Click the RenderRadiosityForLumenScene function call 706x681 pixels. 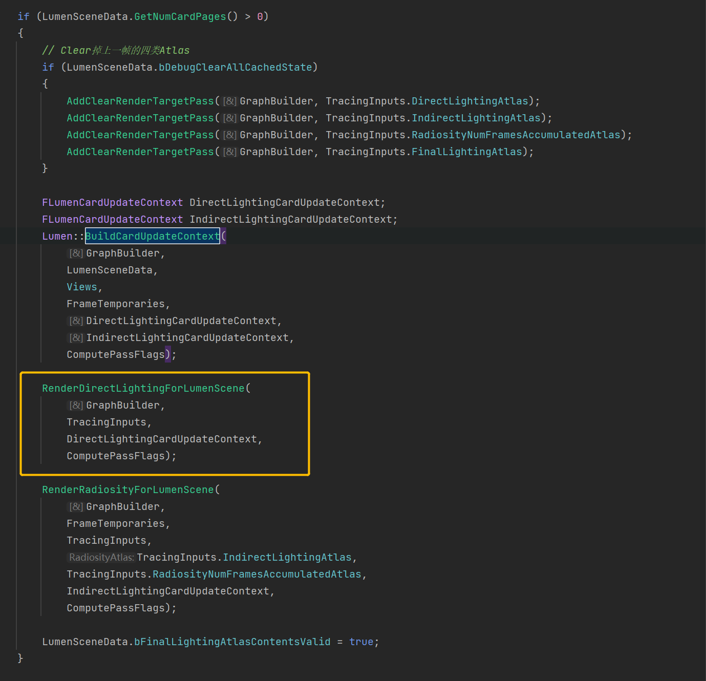[x=127, y=490]
